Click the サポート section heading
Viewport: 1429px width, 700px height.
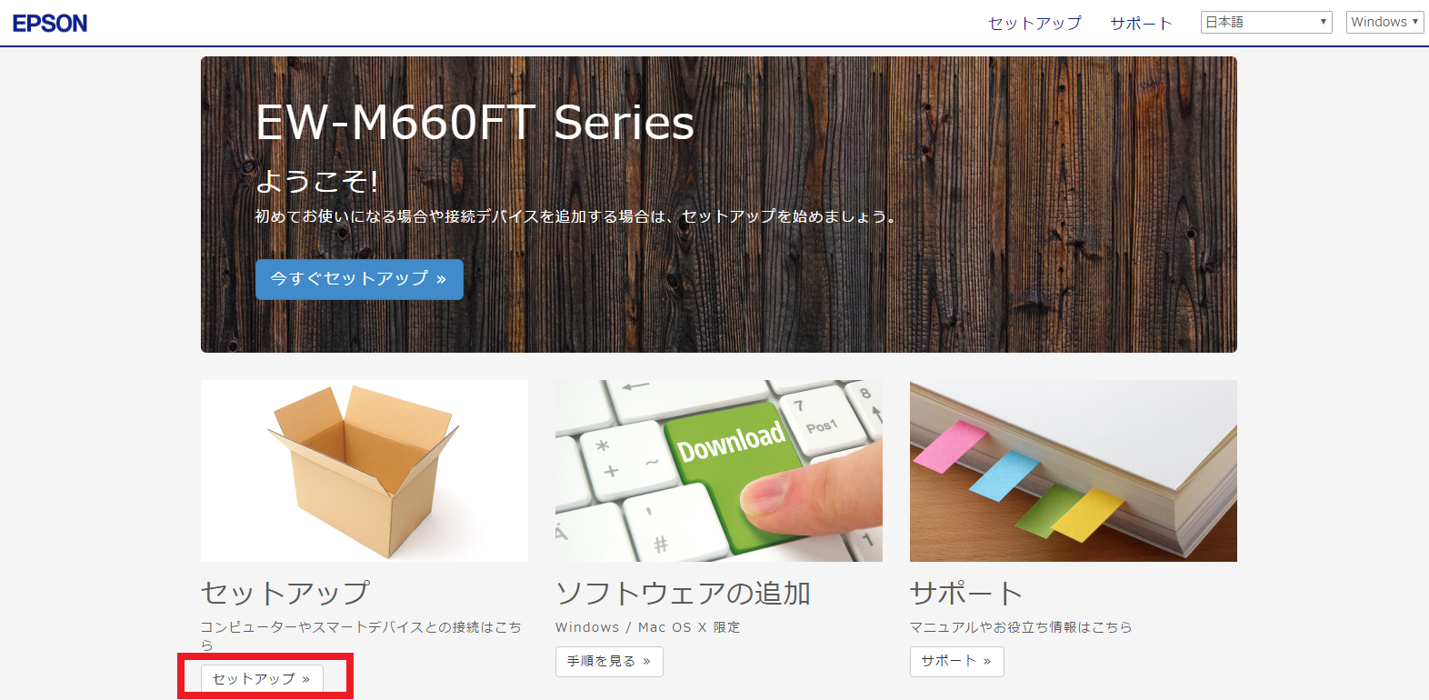tap(966, 593)
